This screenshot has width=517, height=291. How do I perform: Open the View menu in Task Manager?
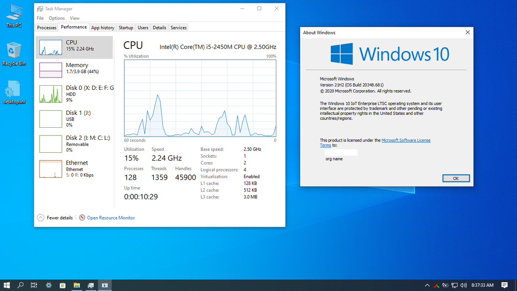(x=75, y=18)
